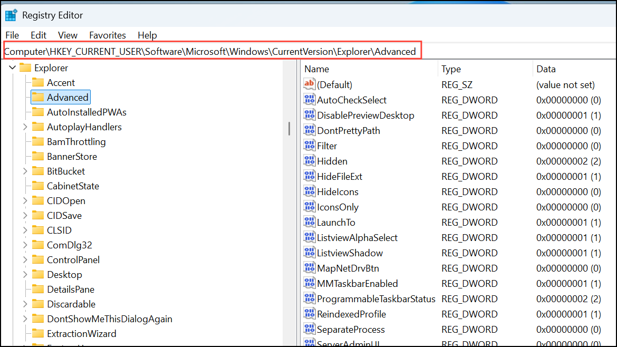Open the Help menu

[147, 35]
